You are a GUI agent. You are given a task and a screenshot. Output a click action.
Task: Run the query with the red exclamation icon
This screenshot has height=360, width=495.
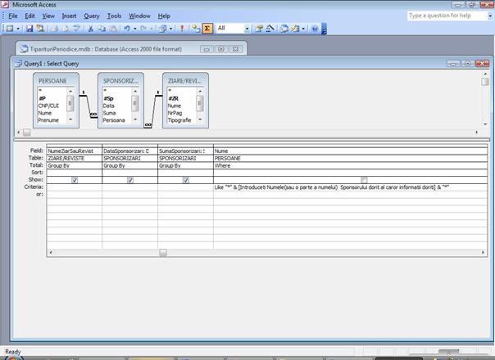[181, 29]
